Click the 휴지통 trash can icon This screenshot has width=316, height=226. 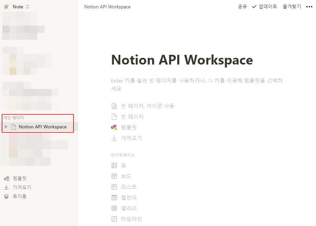6,196
